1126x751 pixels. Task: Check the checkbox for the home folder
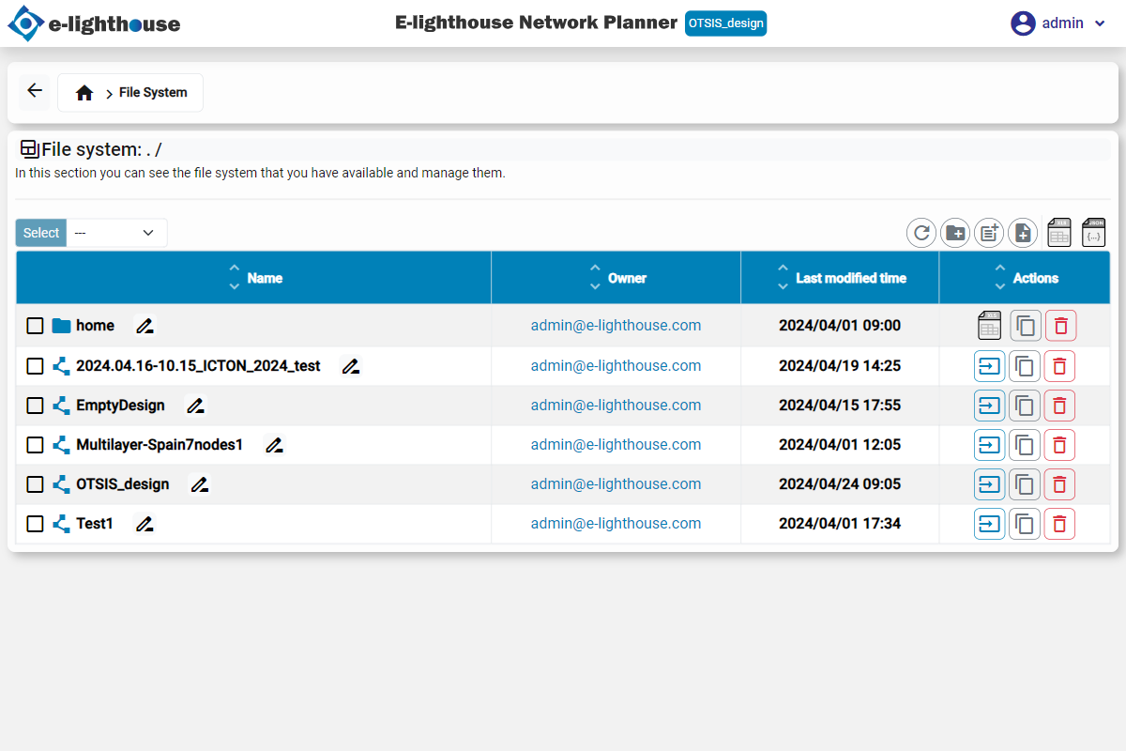(35, 325)
